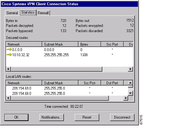
Task: Click the key icon beside 0.0.0.0 route
Action: (9, 49)
